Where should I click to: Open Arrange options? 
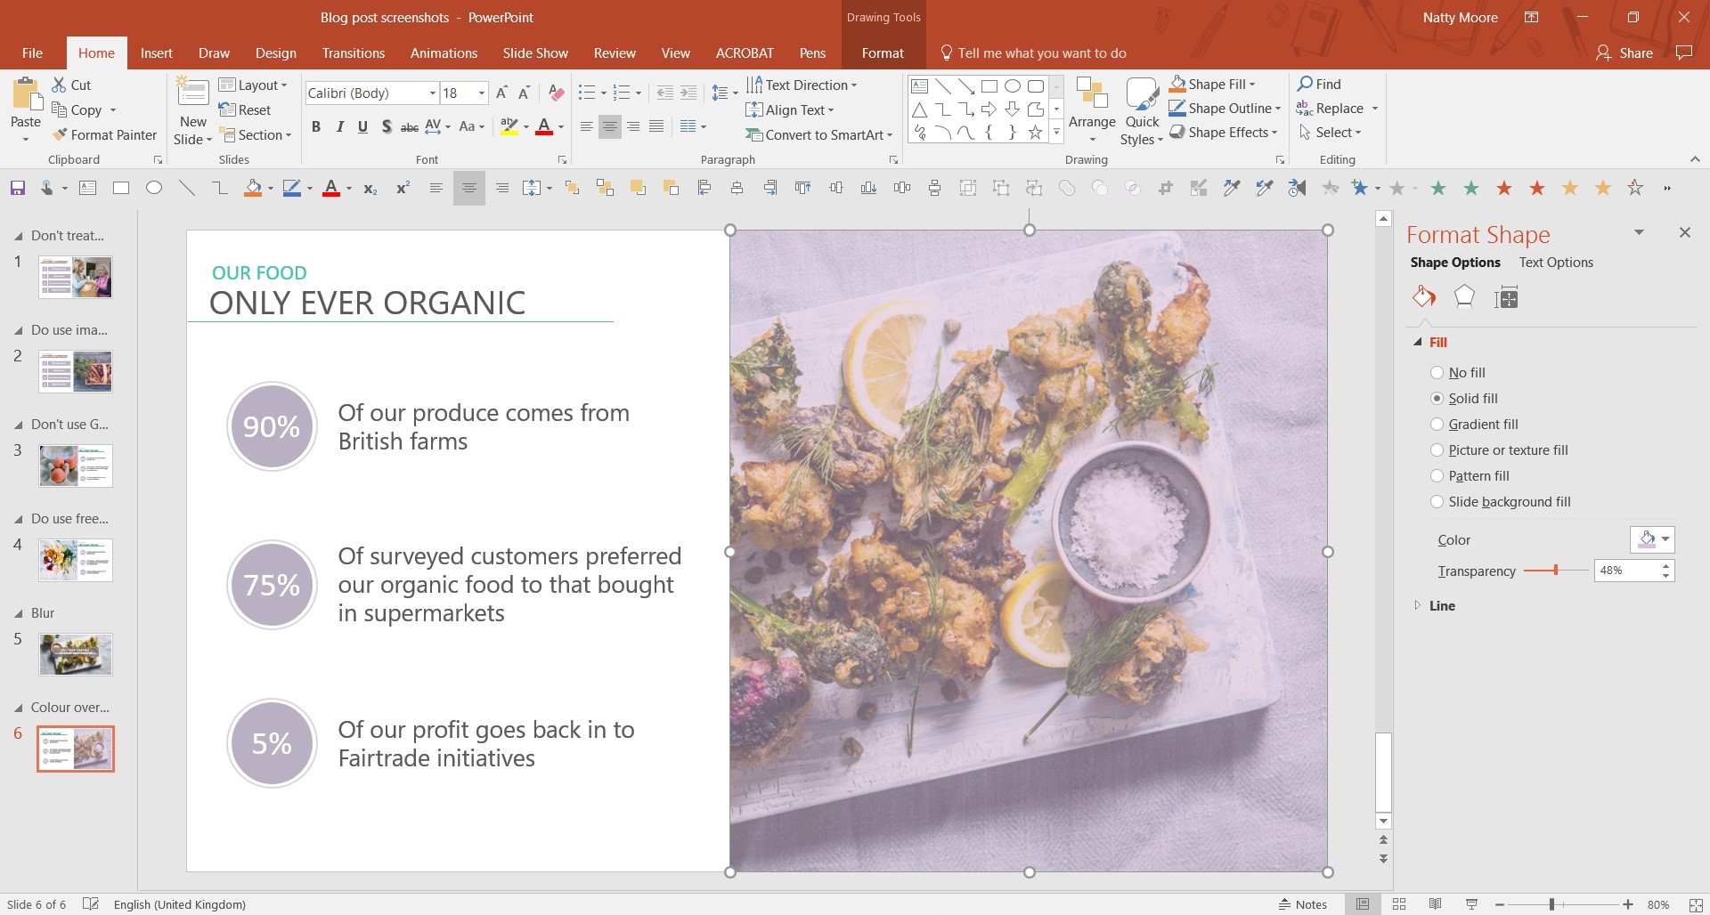[1092, 110]
